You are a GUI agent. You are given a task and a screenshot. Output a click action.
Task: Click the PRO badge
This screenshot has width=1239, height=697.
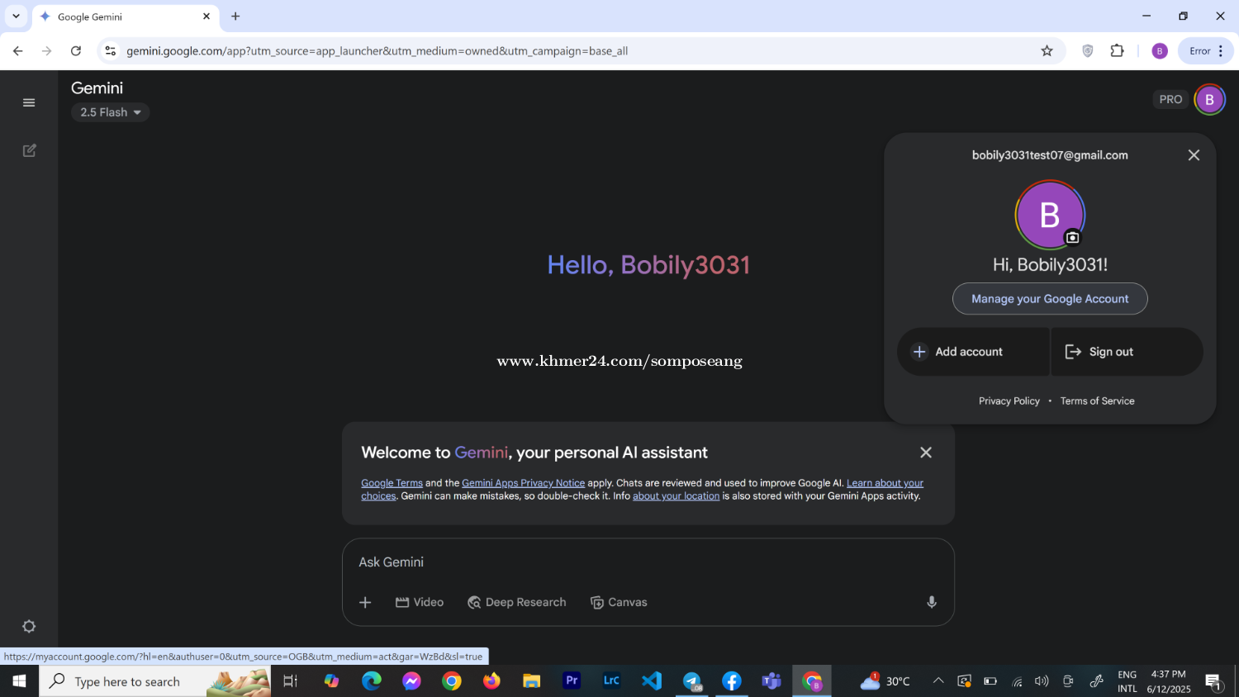(1170, 99)
